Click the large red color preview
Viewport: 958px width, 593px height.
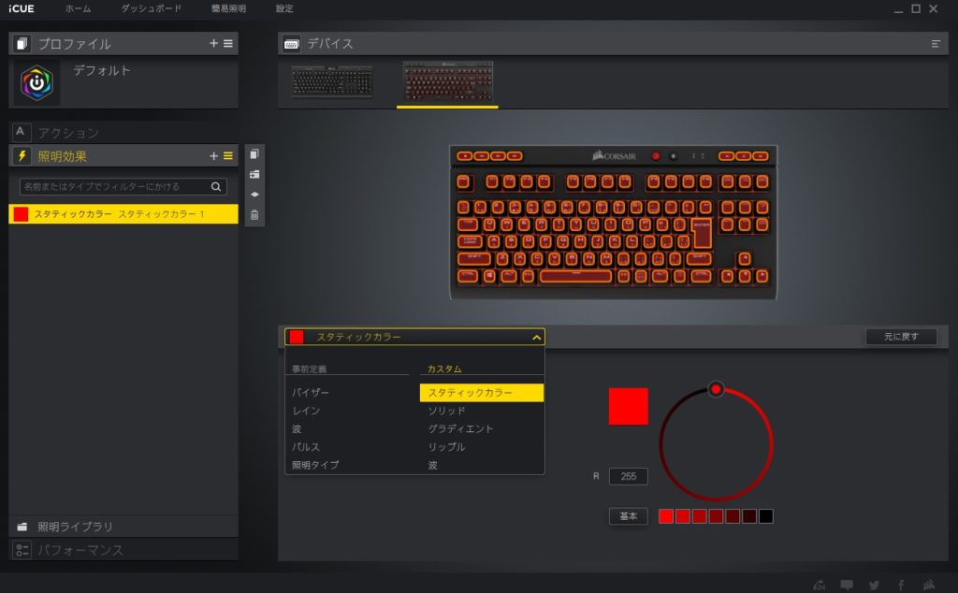pos(628,406)
